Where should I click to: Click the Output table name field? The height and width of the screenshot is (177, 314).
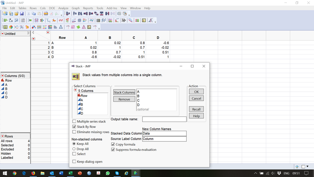click(164, 119)
